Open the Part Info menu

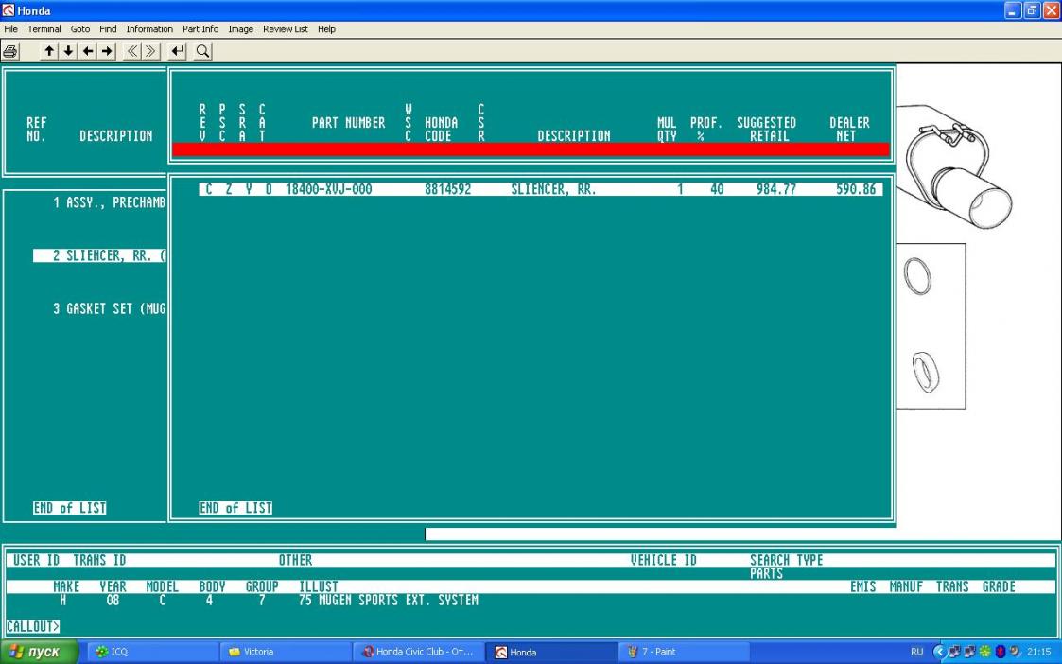[200, 29]
